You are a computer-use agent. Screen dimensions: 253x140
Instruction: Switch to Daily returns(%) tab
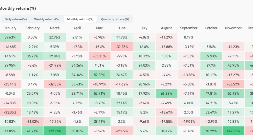(15, 19)
